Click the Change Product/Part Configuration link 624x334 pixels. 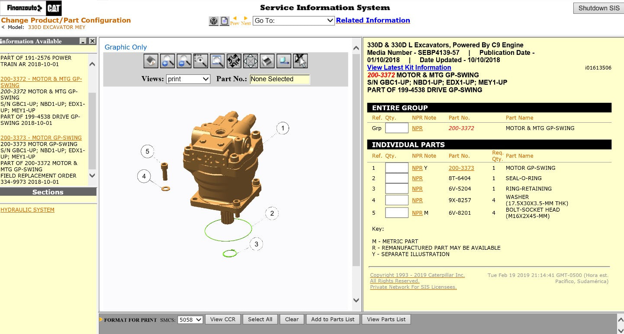pos(66,20)
